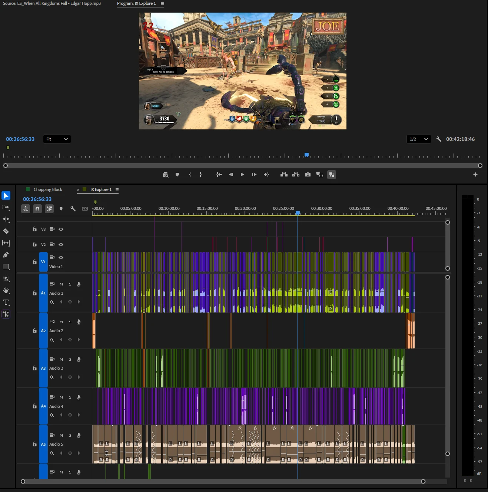Toggle V2 track output eye

pos(61,244)
